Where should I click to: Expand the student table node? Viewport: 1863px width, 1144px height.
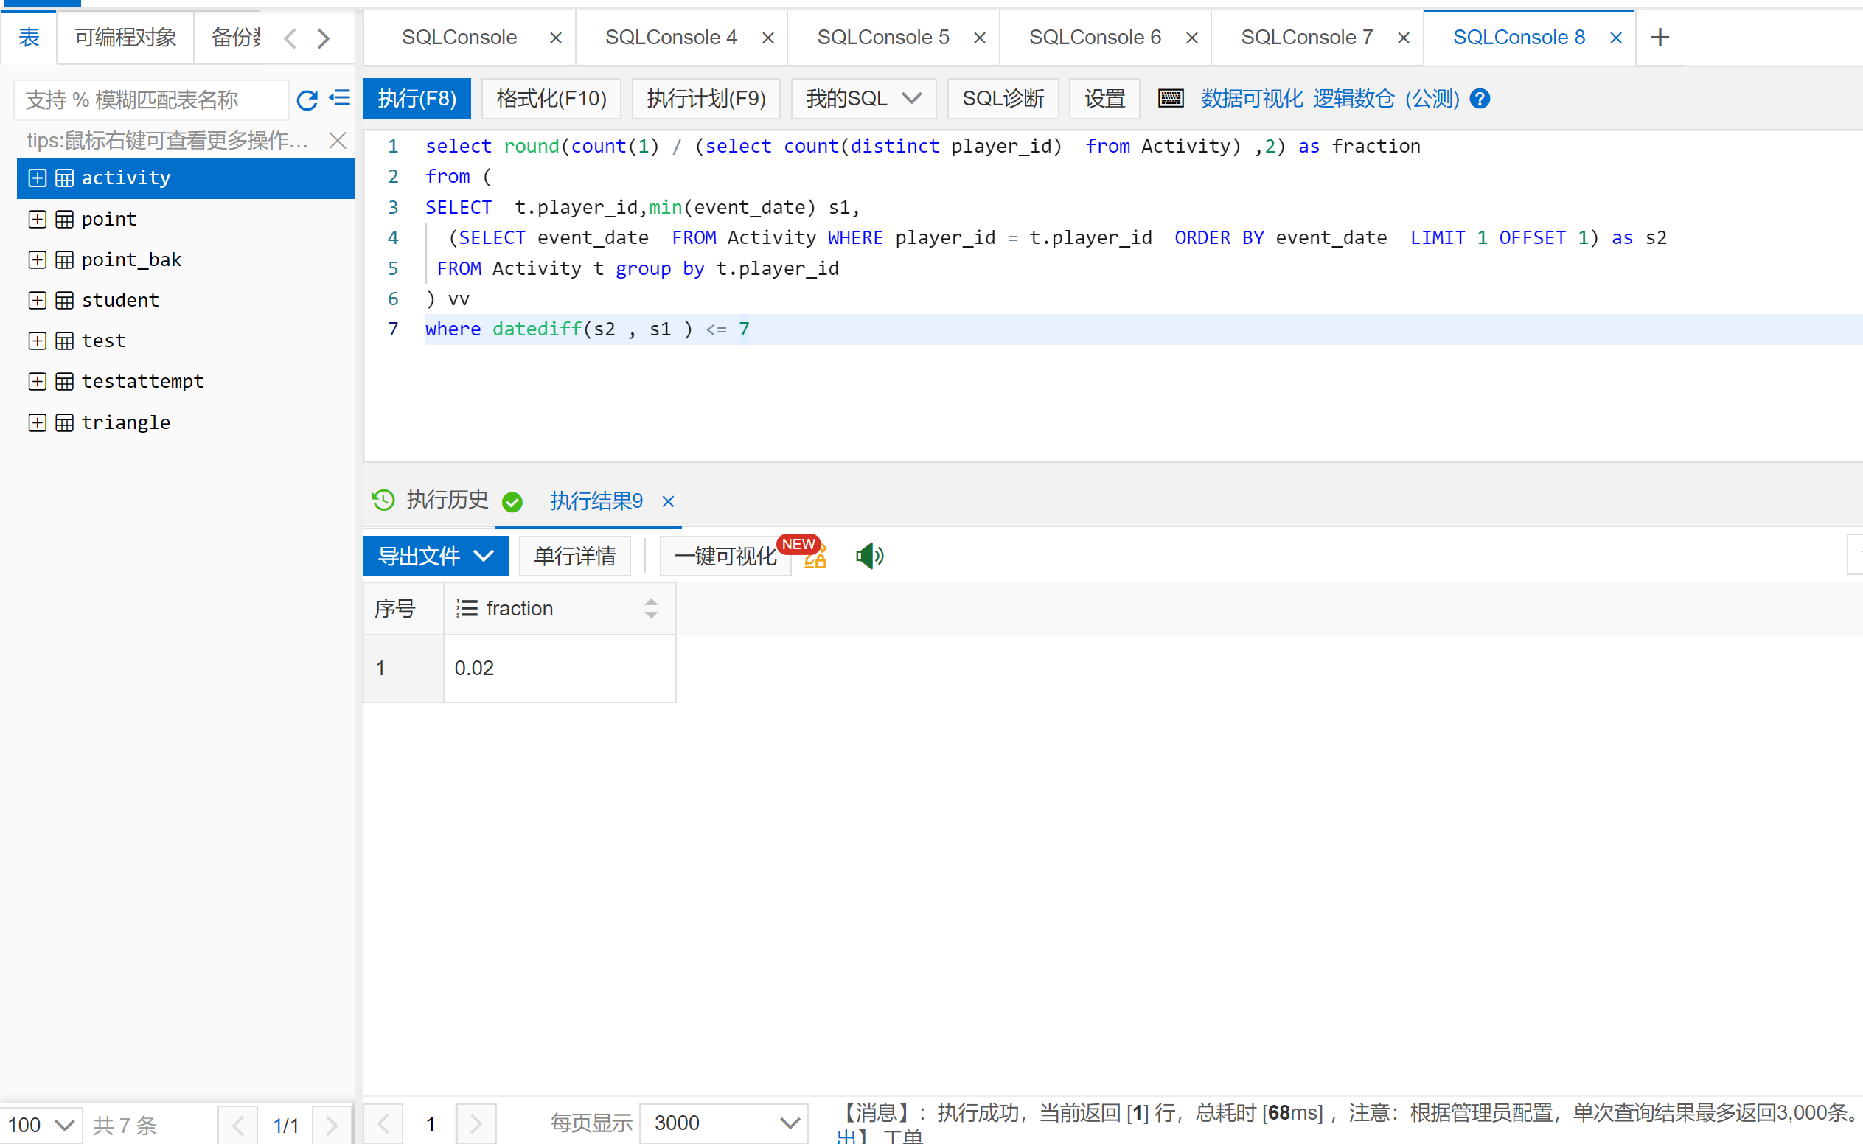coord(37,301)
